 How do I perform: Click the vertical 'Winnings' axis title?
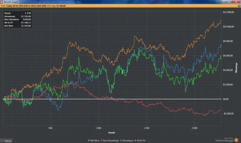coord(237,68)
